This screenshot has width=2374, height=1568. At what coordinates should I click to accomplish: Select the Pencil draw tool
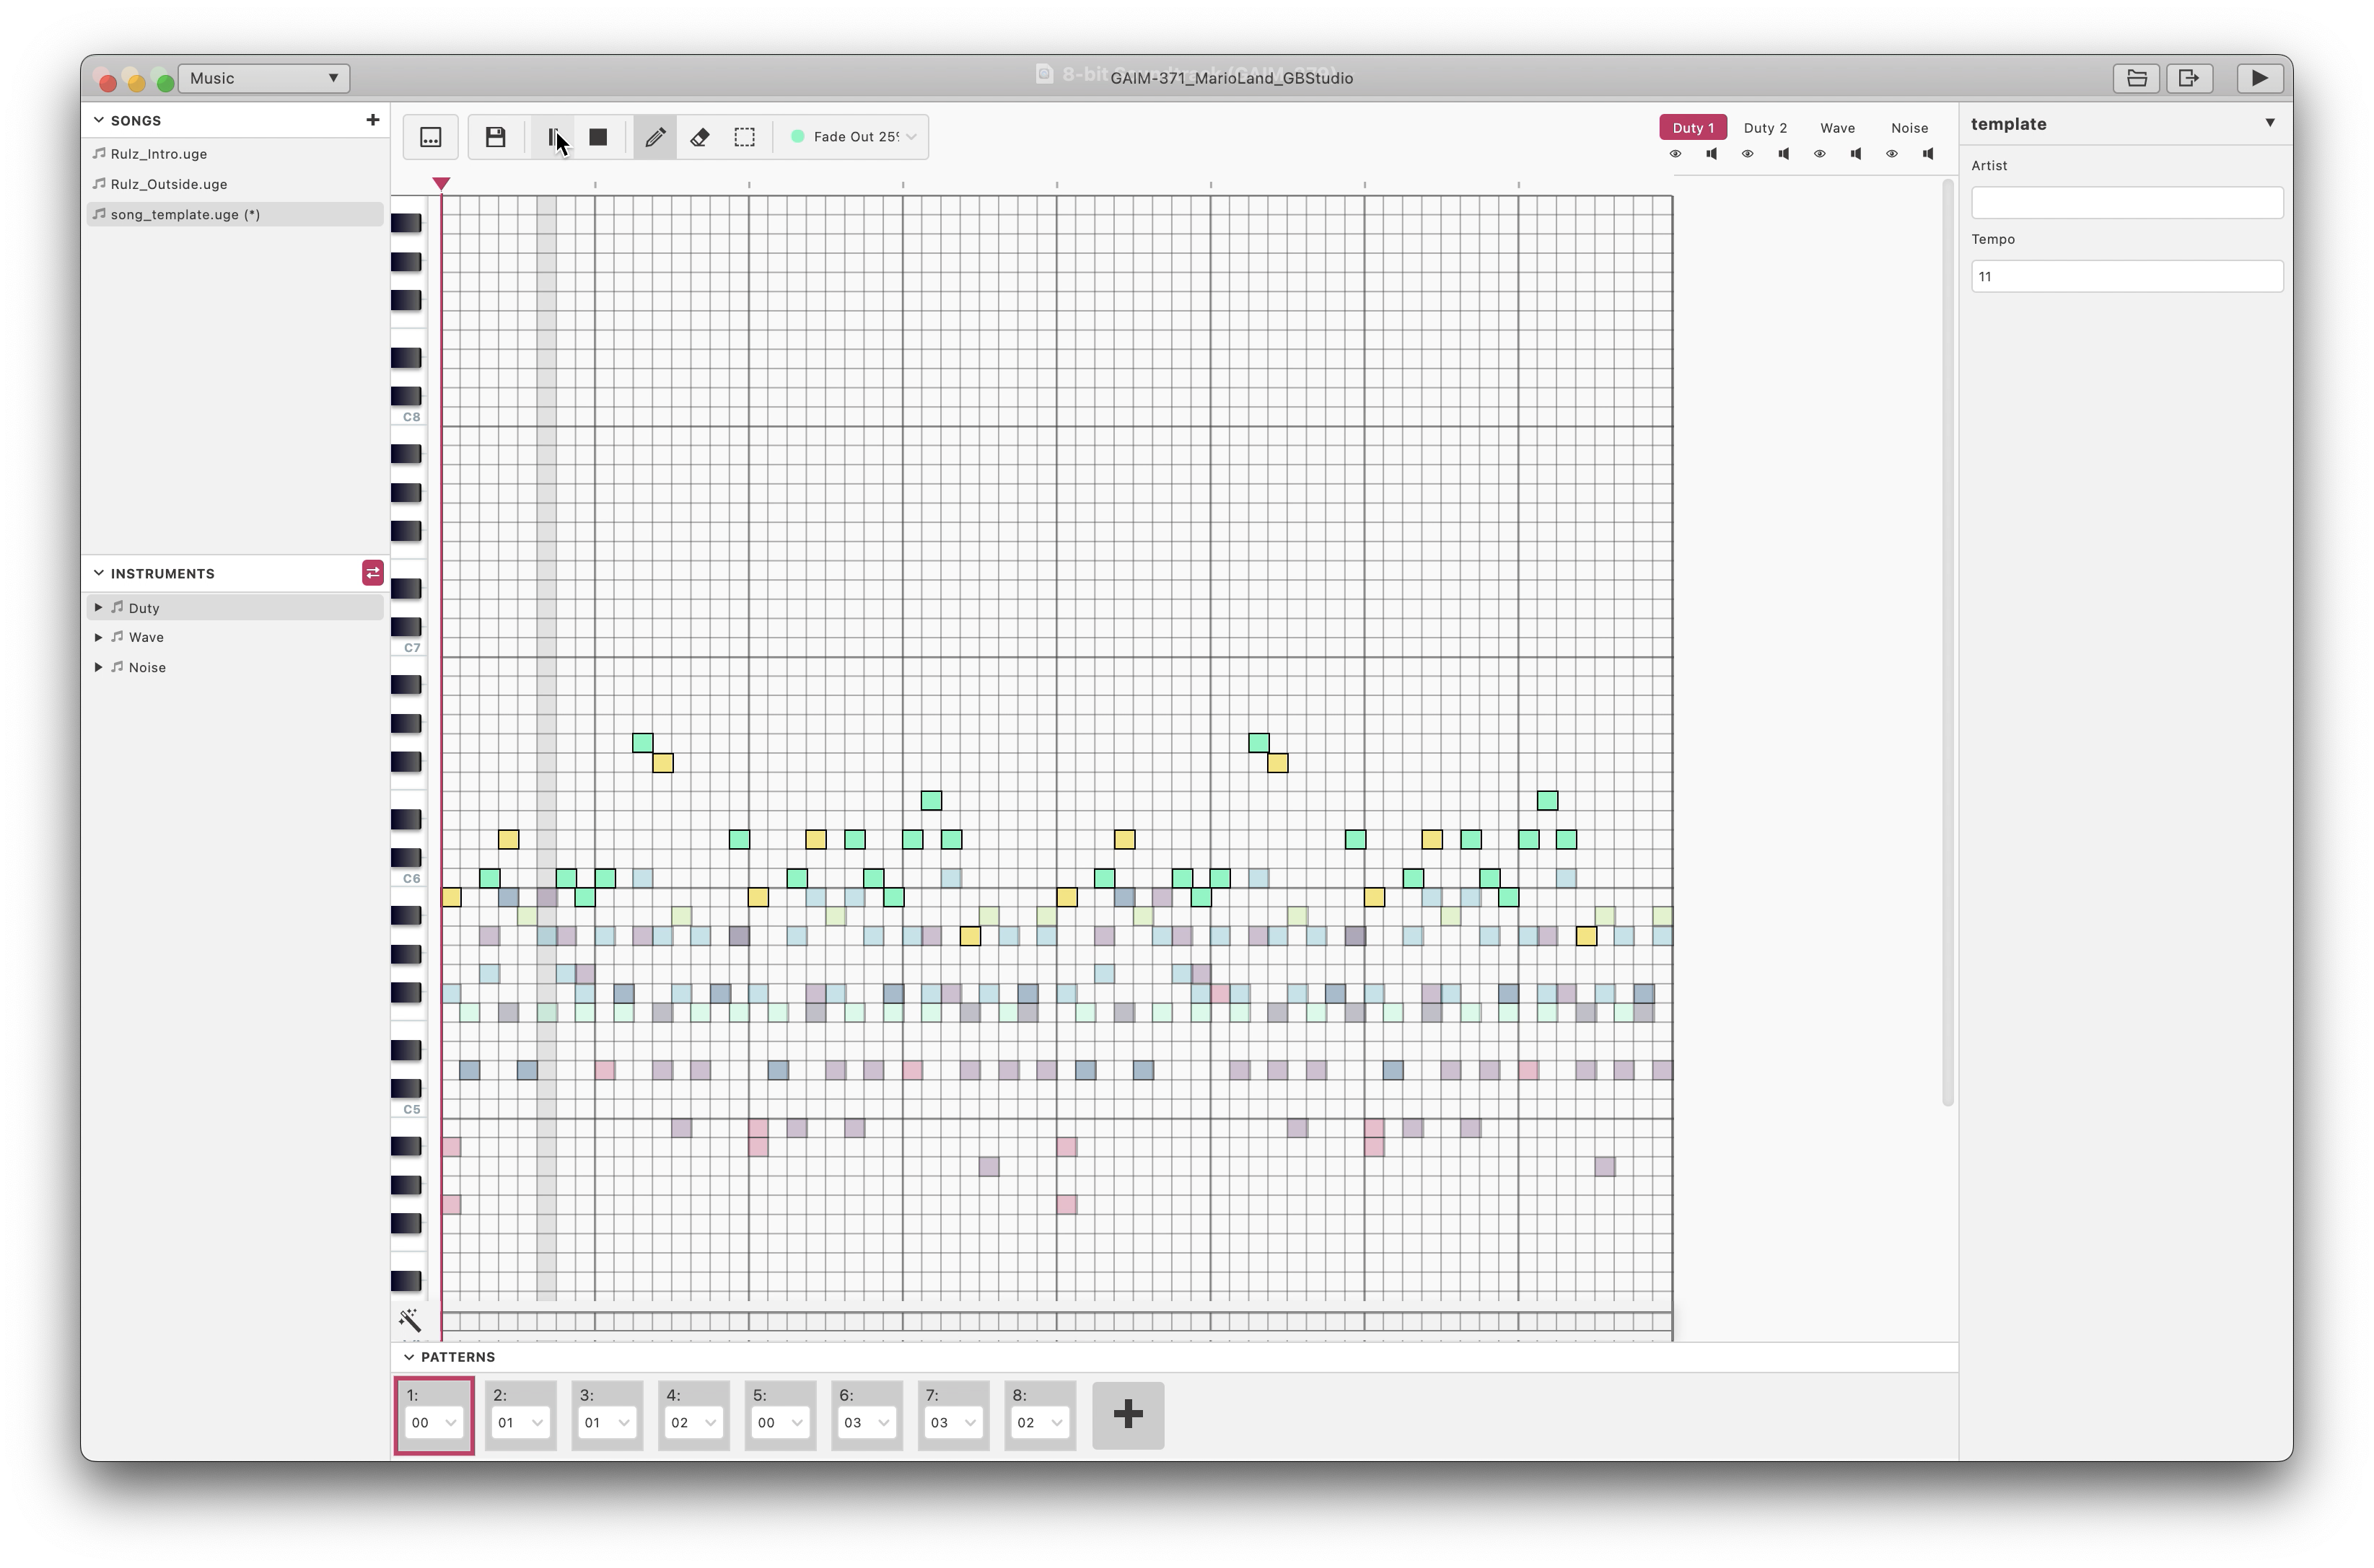(654, 137)
